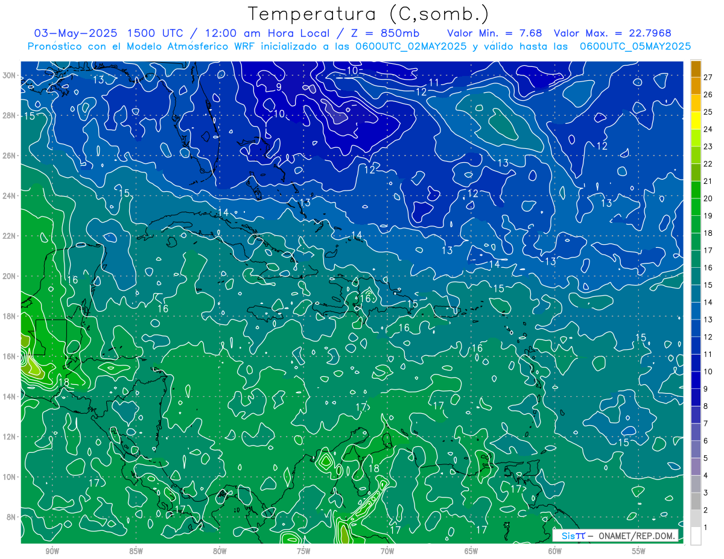Click the "0600UTC_05MAY2025" valid-until time

[635, 46]
